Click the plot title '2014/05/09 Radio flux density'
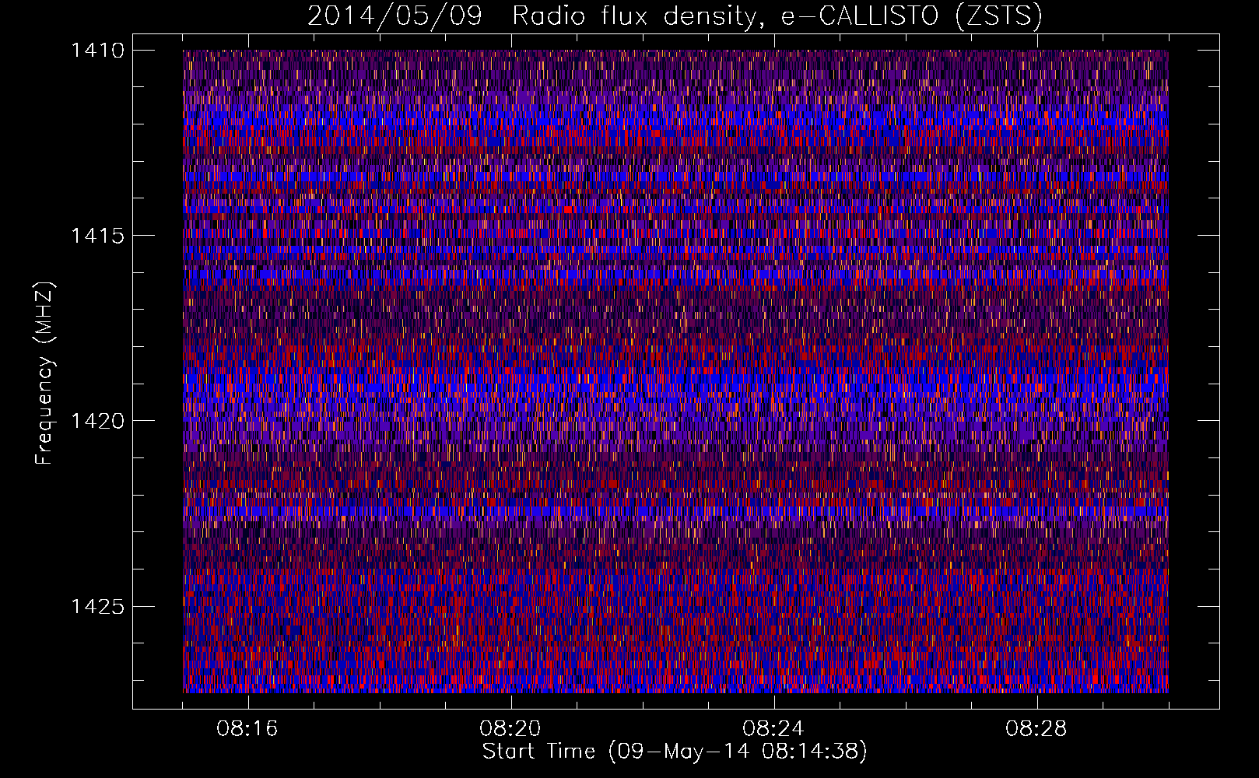1259x778 pixels. click(675, 16)
